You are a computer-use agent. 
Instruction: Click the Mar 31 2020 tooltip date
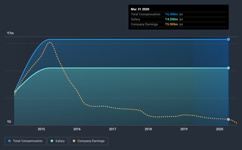click(140, 9)
